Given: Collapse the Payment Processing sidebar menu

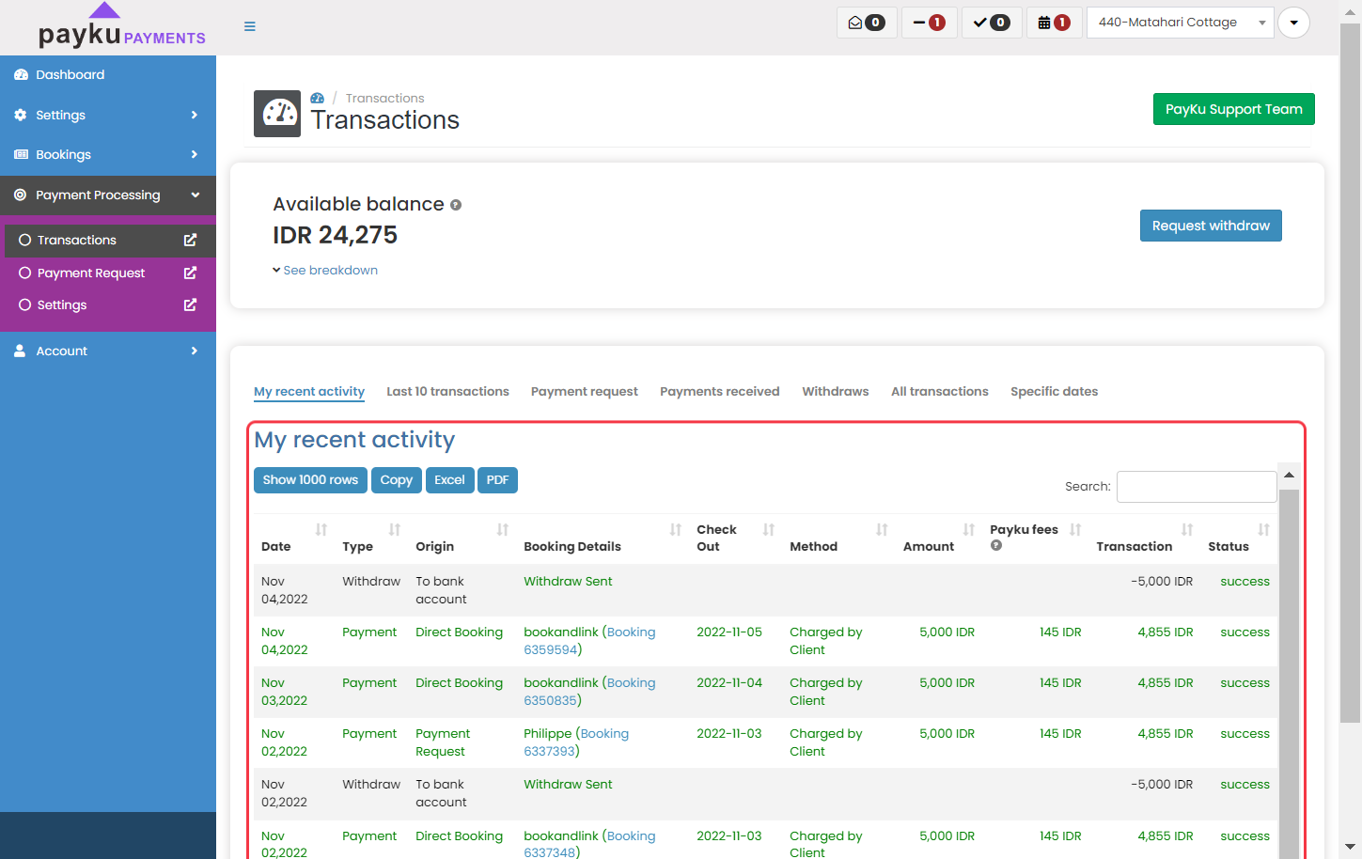Looking at the screenshot, I should click(x=108, y=195).
